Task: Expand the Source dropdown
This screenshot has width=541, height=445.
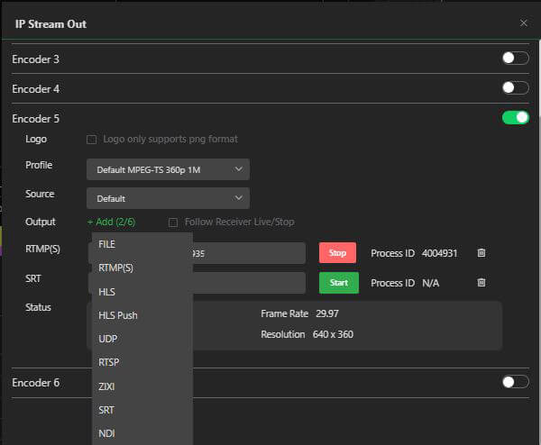Action: (x=168, y=198)
